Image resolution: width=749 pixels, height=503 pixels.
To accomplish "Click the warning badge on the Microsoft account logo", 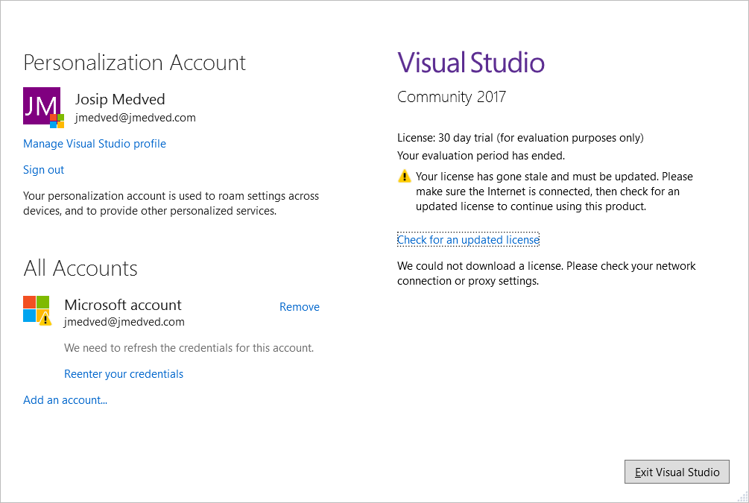I will point(45,319).
